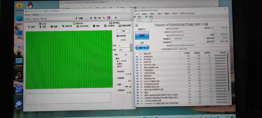Open the Health tab with red cross icon

pyautogui.click(x=54, y=26)
